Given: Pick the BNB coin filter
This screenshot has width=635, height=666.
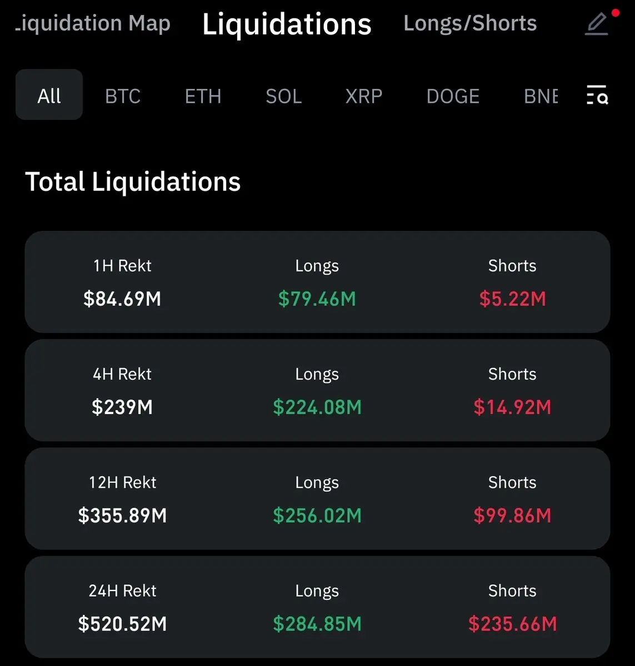Looking at the screenshot, I should (x=541, y=96).
